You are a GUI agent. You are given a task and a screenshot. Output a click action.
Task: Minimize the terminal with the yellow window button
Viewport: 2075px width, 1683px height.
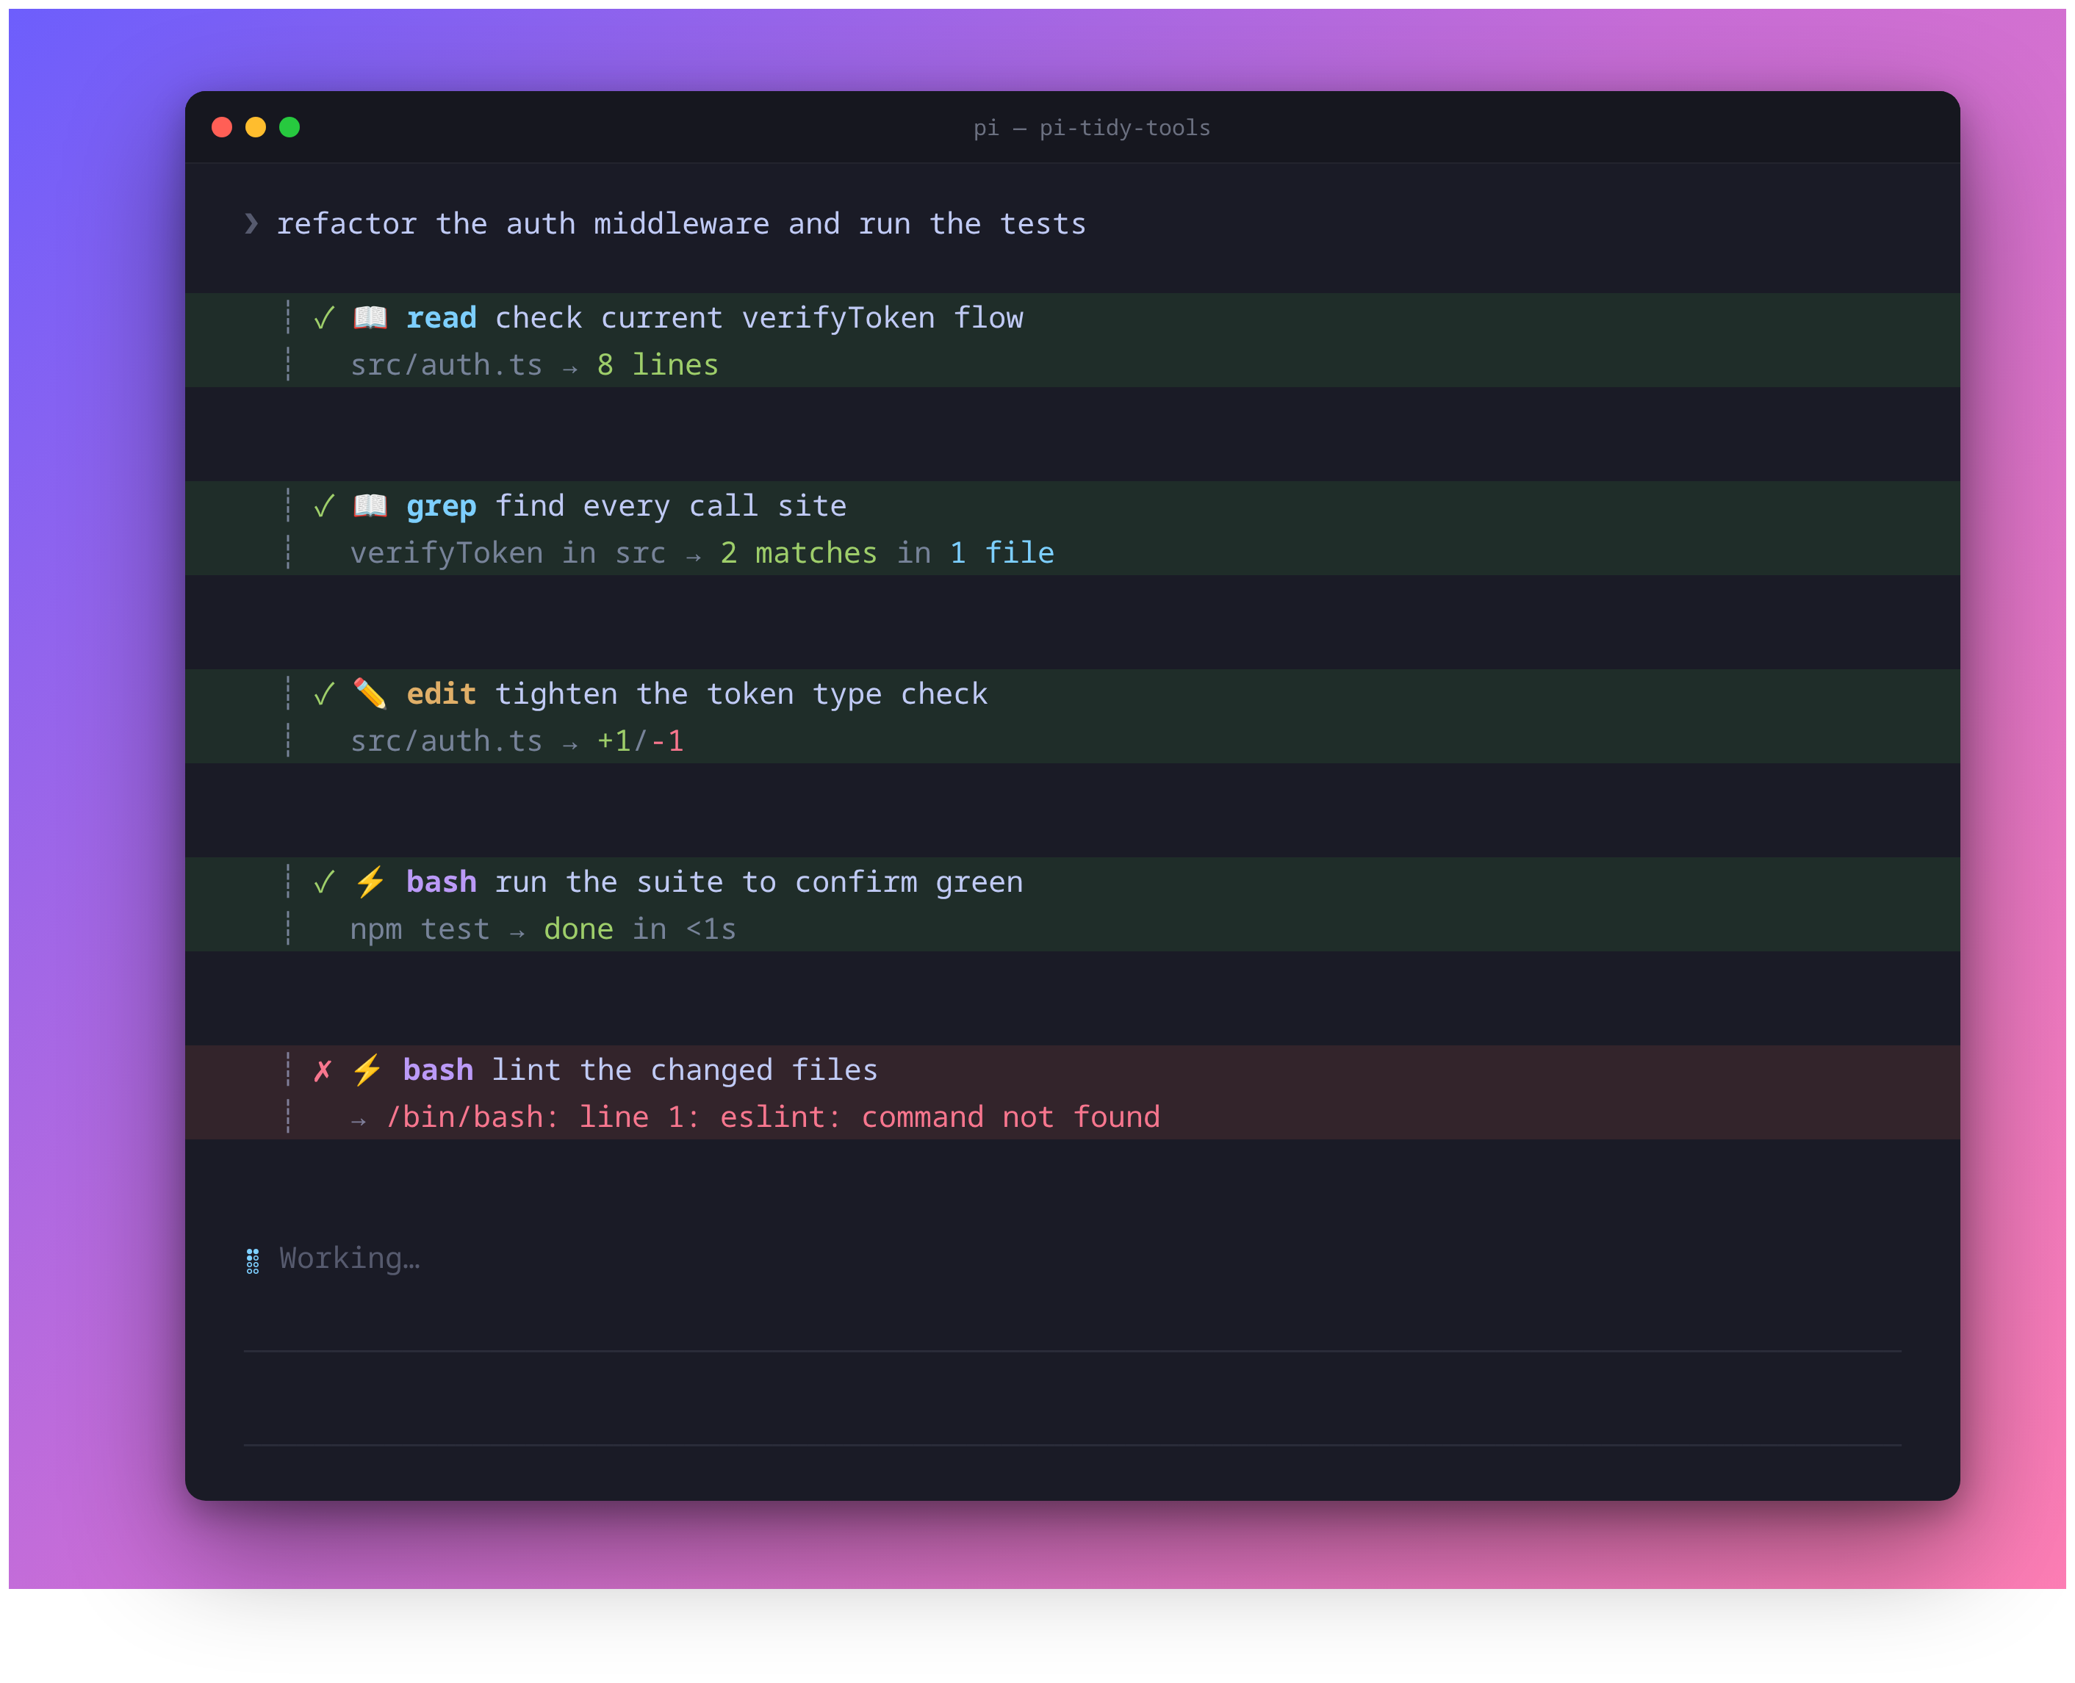256,127
